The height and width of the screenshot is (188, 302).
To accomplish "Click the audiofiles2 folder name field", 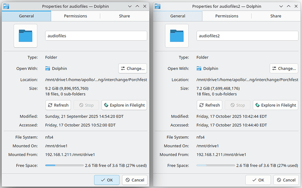I will [247, 36].
